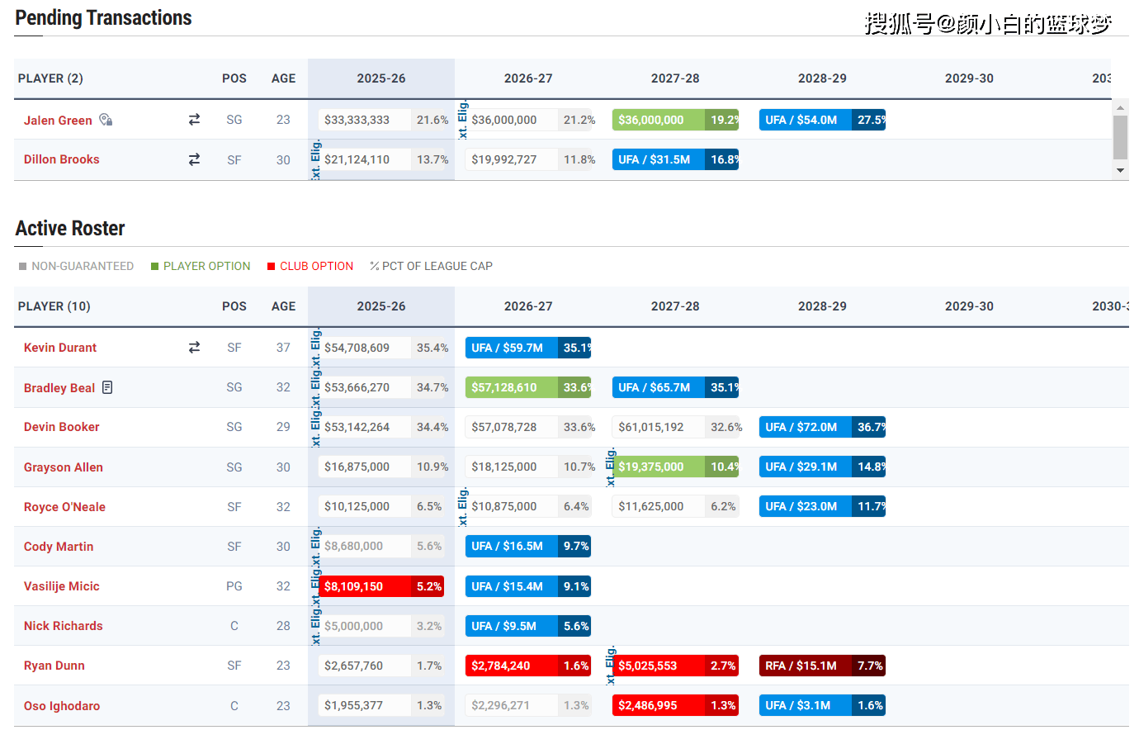The height and width of the screenshot is (744, 1139).
Task: Click the percent icon in PCT OF LEAGUE CAP legend
Action: [374, 266]
